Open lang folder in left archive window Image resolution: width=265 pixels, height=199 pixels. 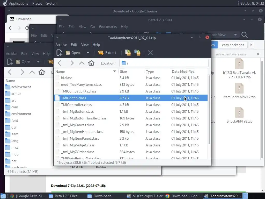point(12,141)
